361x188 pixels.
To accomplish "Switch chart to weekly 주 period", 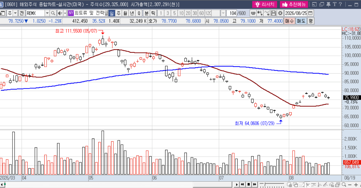I will click(x=119, y=13).
